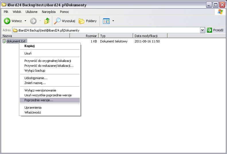The image size is (227, 154).
Task: Click the folder icon in address bar
Action: 15,30
